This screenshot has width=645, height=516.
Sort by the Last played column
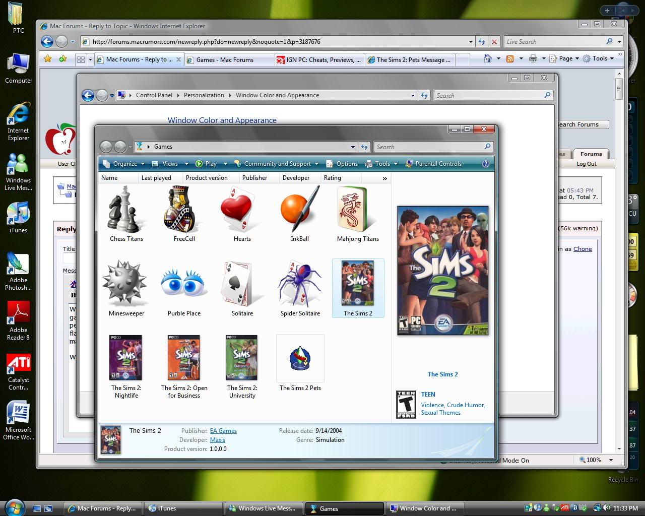[160, 178]
